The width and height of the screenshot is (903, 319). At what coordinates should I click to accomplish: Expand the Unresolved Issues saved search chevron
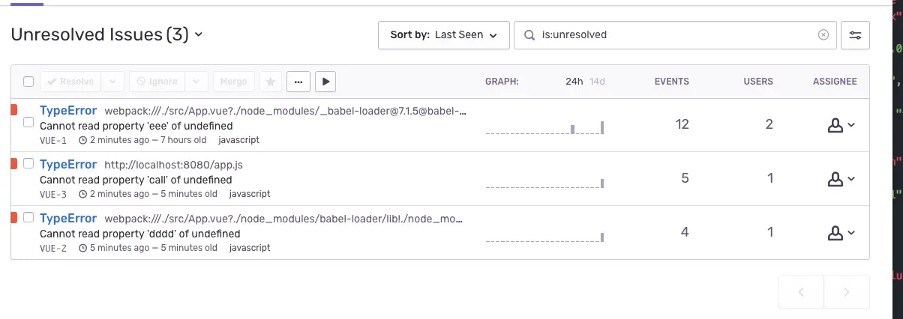(198, 35)
